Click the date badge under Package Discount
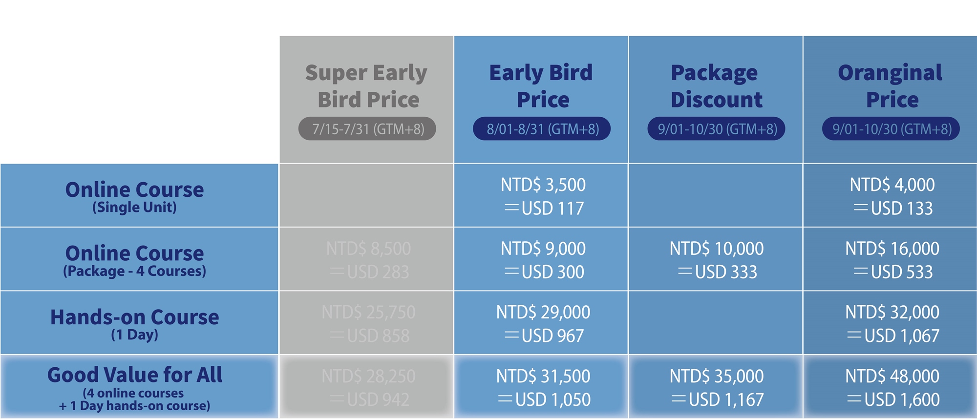977x420 pixels. tap(716, 129)
